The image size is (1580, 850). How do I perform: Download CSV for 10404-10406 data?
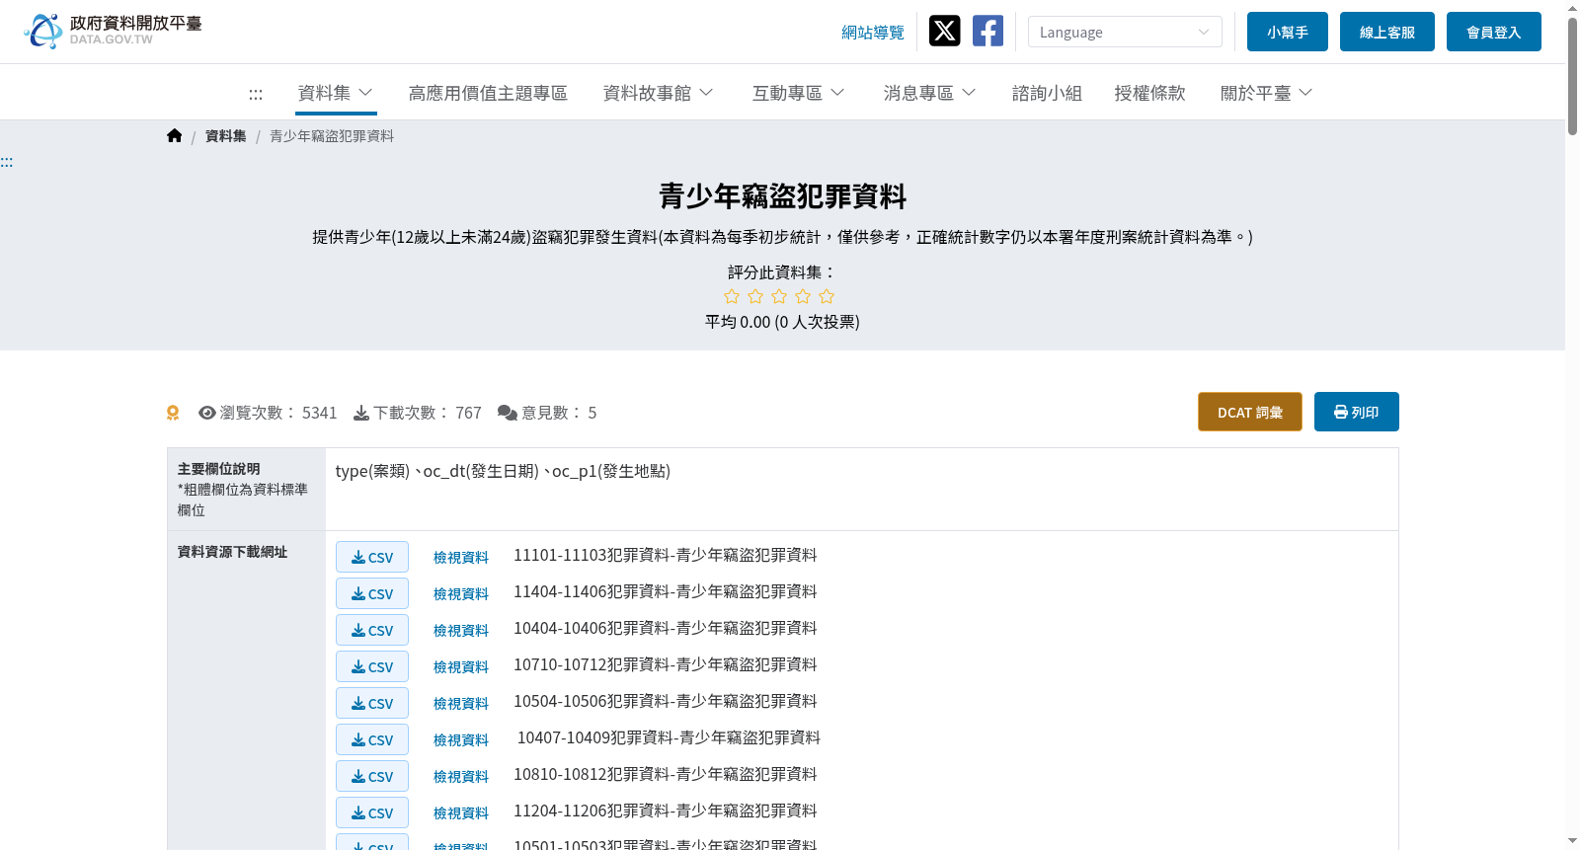pyautogui.click(x=372, y=630)
